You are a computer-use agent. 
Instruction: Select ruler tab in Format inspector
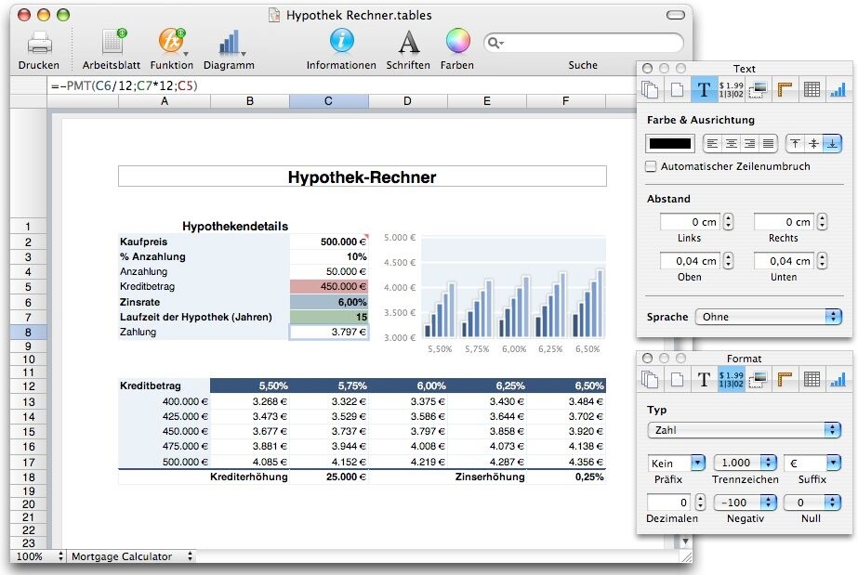[x=785, y=379]
